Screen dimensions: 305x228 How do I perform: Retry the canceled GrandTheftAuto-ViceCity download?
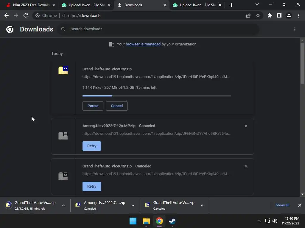click(x=92, y=186)
